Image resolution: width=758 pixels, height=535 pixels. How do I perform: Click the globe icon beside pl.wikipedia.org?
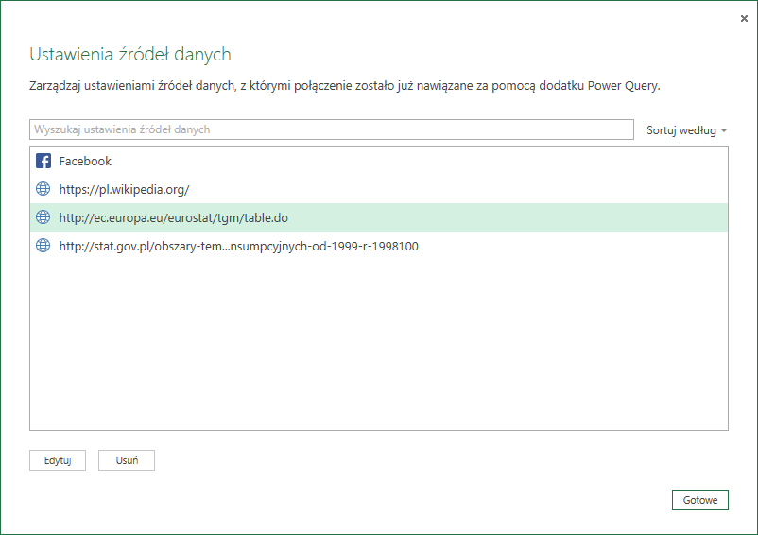43,189
